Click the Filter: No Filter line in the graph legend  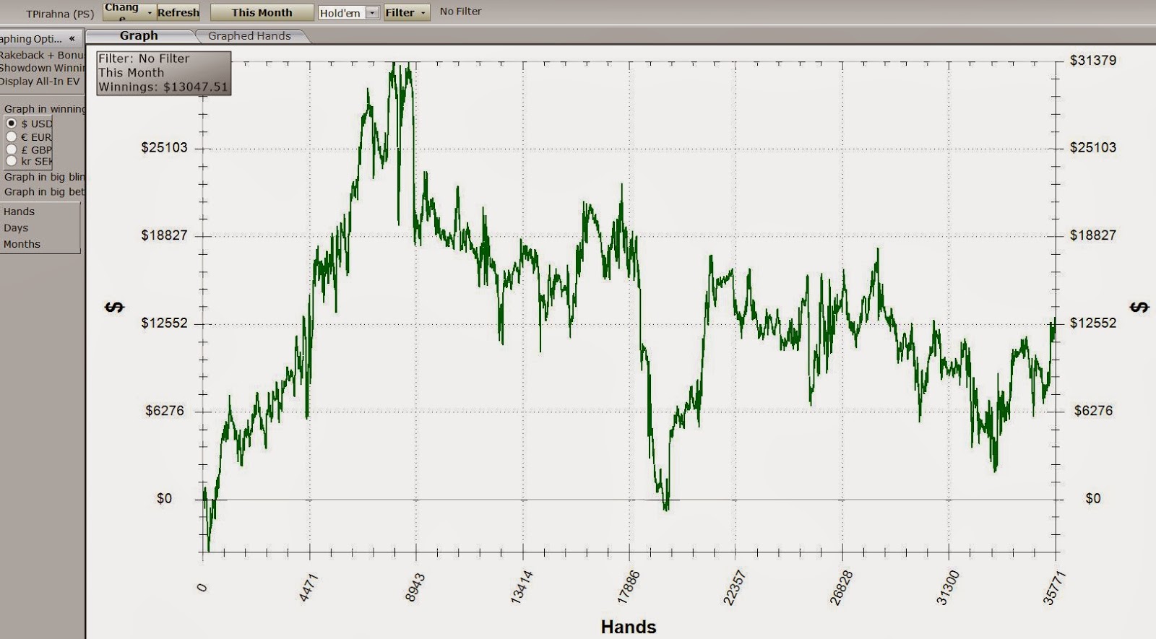pyautogui.click(x=144, y=58)
